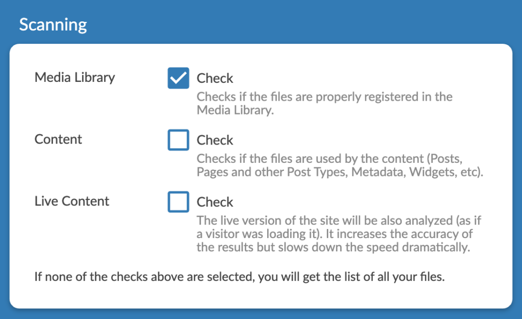Image resolution: width=522 pixels, height=319 pixels.
Task: Select the Media Library row label
Action: (74, 77)
